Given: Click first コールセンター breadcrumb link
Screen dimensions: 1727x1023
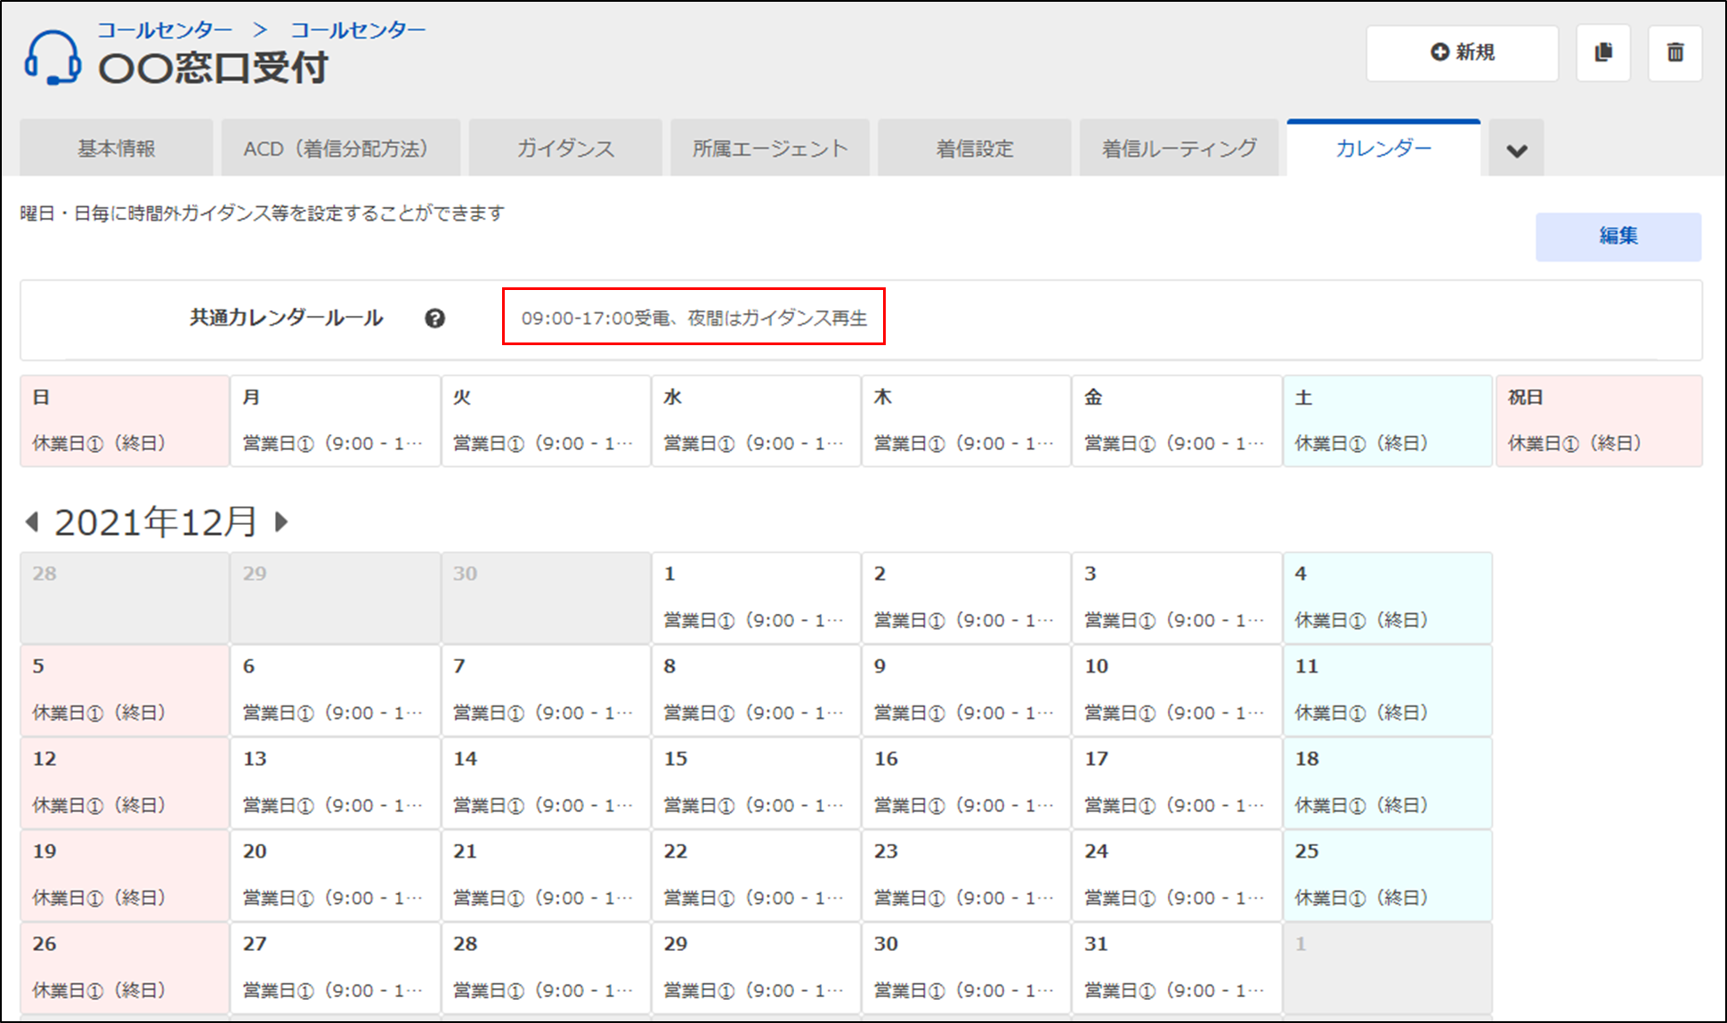Looking at the screenshot, I should [165, 30].
